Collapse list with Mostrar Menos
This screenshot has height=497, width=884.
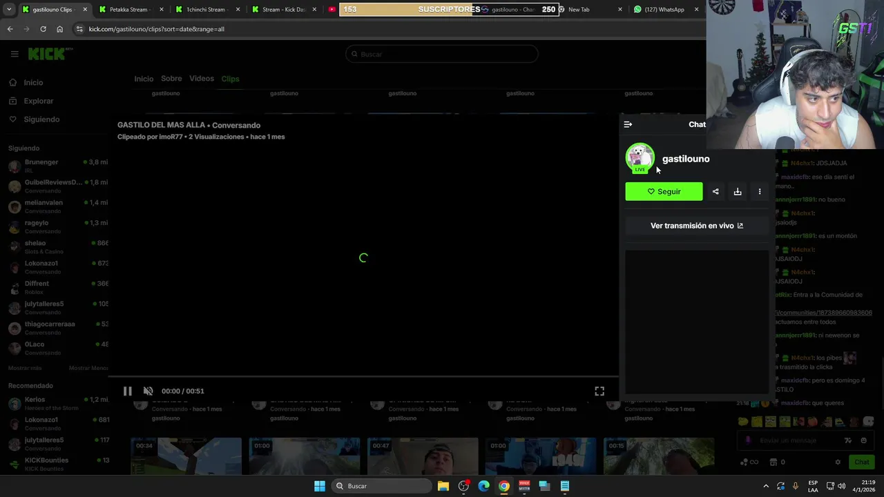coord(88,368)
